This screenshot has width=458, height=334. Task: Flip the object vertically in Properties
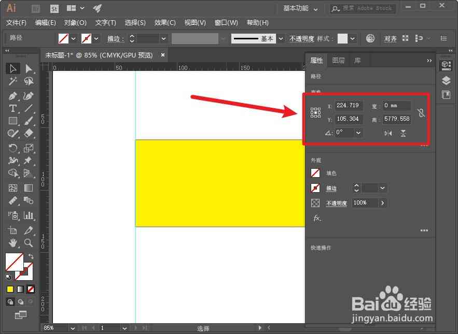tap(404, 133)
